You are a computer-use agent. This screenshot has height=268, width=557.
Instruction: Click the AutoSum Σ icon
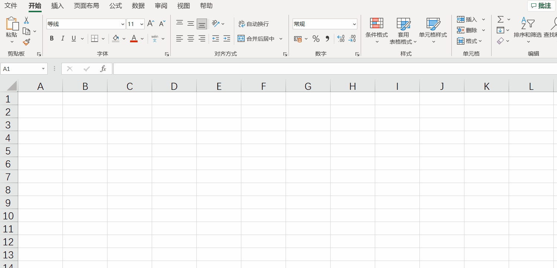pyautogui.click(x=501, y=19)
